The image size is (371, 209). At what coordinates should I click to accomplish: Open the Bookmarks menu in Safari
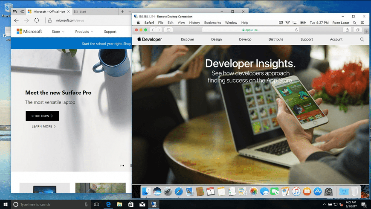[212, 23]
